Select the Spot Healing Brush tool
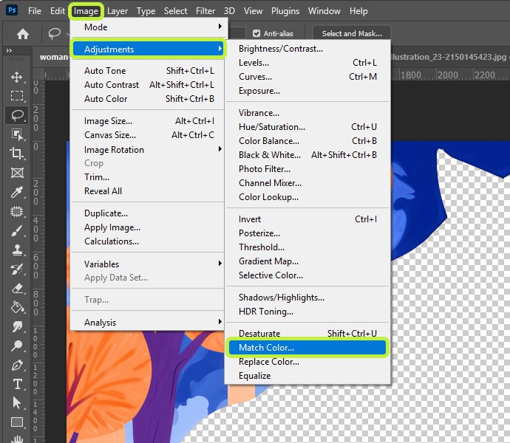 coord(16,212)
